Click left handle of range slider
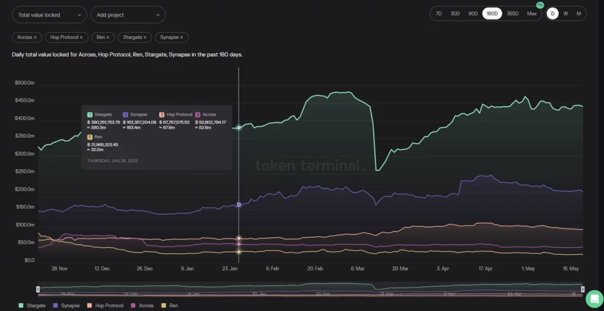This screenshot has width=604, height=311. (38, 289)
